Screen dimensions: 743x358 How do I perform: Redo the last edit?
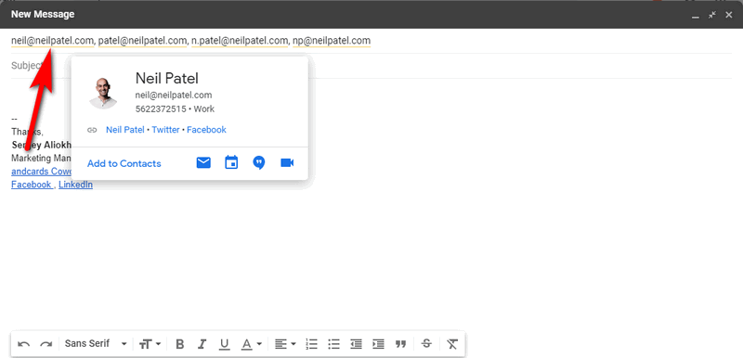46,344
